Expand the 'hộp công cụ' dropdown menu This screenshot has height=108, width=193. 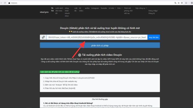141,8
